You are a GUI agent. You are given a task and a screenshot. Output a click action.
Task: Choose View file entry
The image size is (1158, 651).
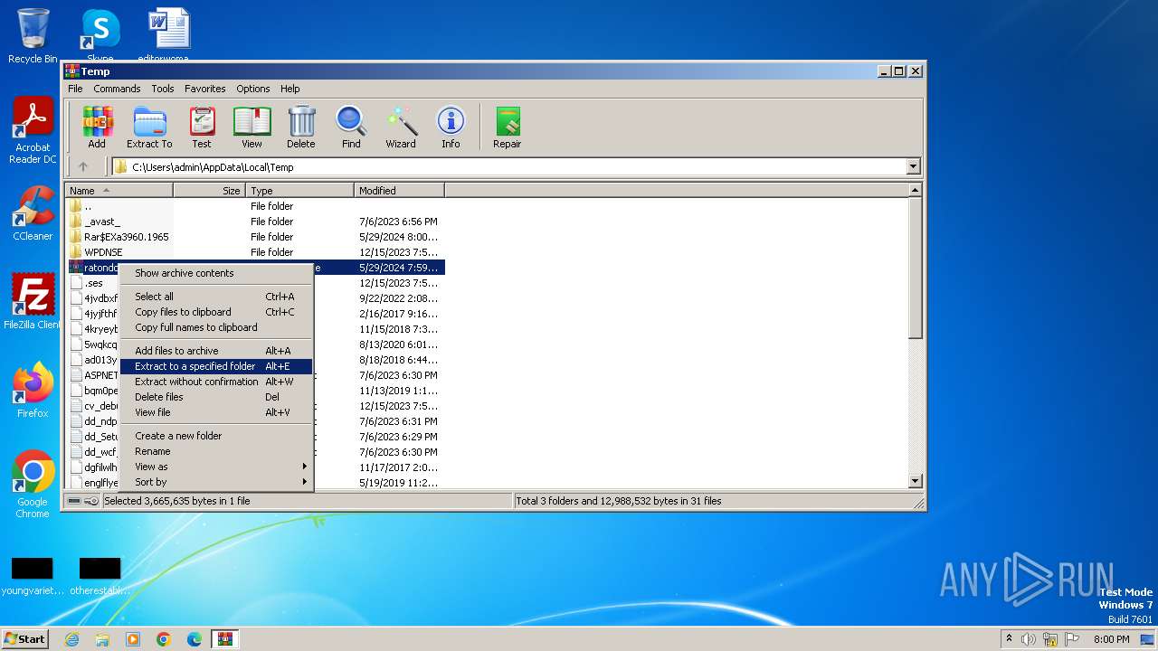[216, 412]
